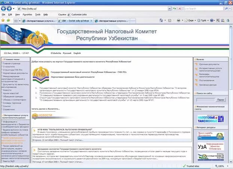Open the Customize Links item
233x169 pixels.
click(77, 15)
